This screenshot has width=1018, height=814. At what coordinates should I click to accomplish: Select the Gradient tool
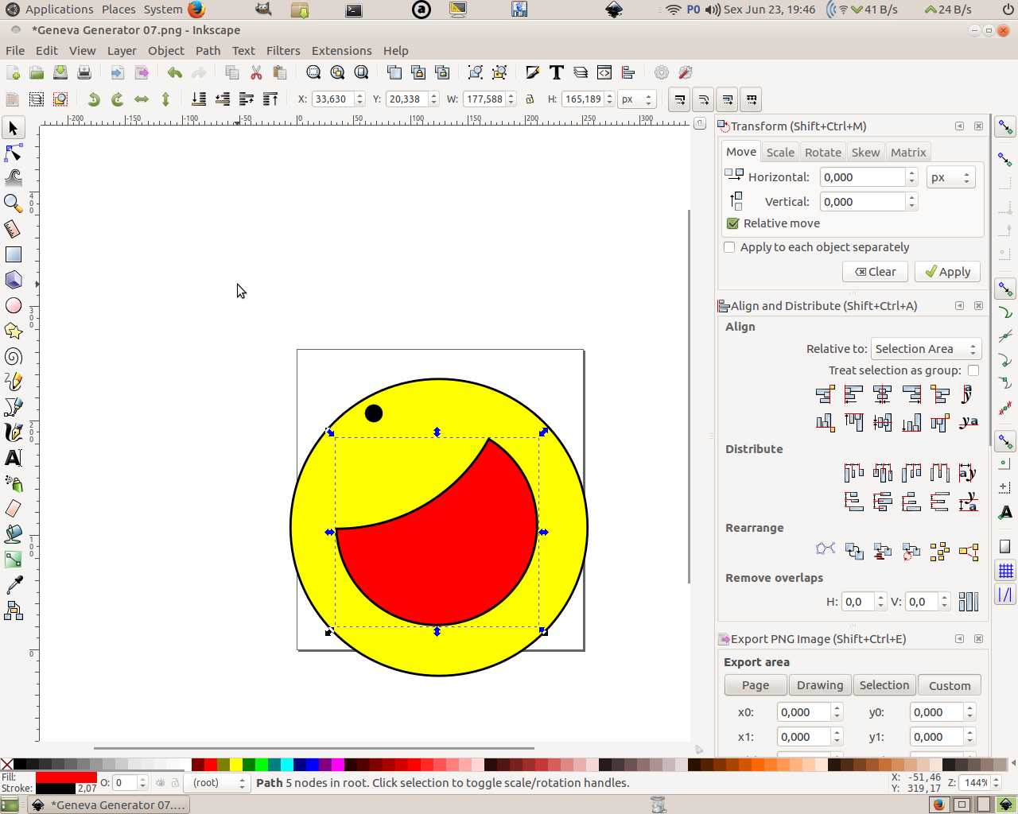(14, 560)
